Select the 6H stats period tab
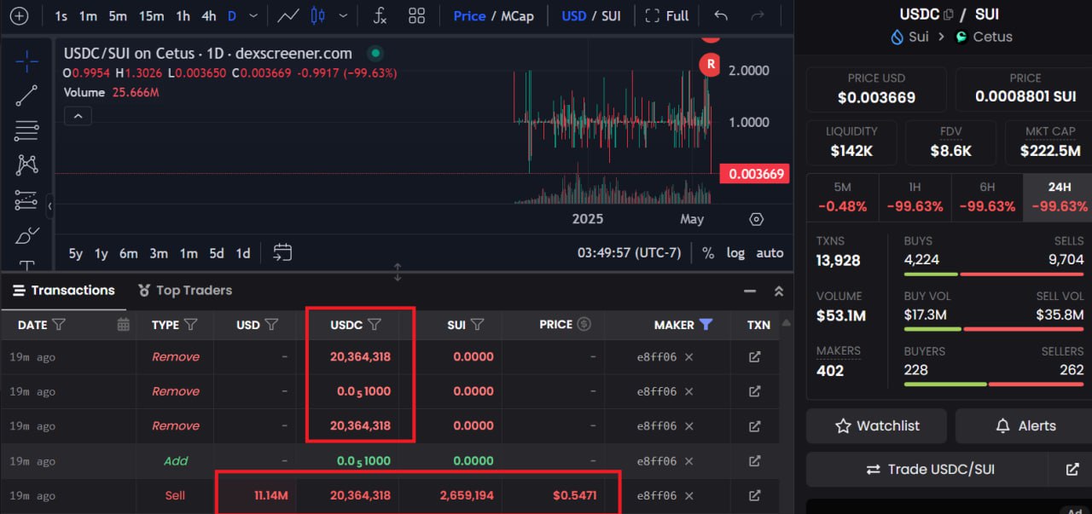Image resolution: width=1092 pixels, height=514 pixels. click(987, 198)
